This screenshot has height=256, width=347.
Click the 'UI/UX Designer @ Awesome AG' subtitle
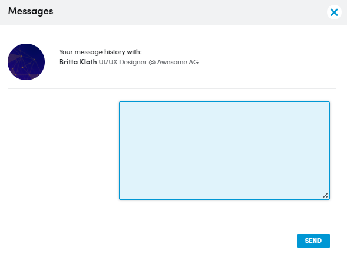[148, 62]
